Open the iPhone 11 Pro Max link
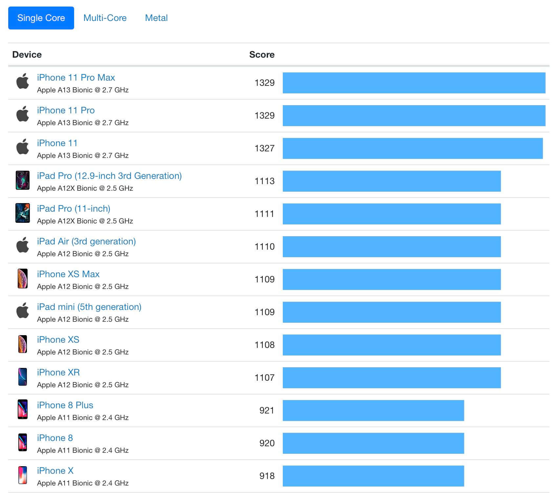 pyautogui.click(x=76, y=78)
